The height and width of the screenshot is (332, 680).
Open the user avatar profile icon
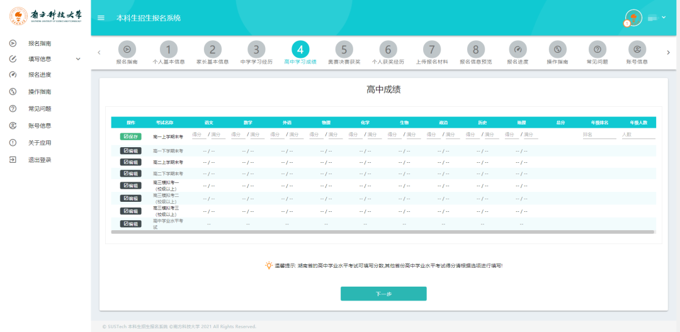633,18
